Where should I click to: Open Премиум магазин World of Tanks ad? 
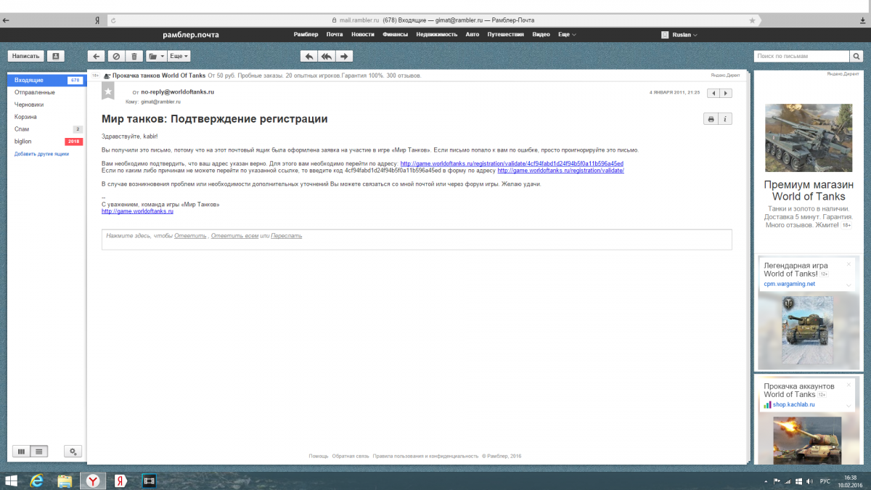click(x=808, y=191)
